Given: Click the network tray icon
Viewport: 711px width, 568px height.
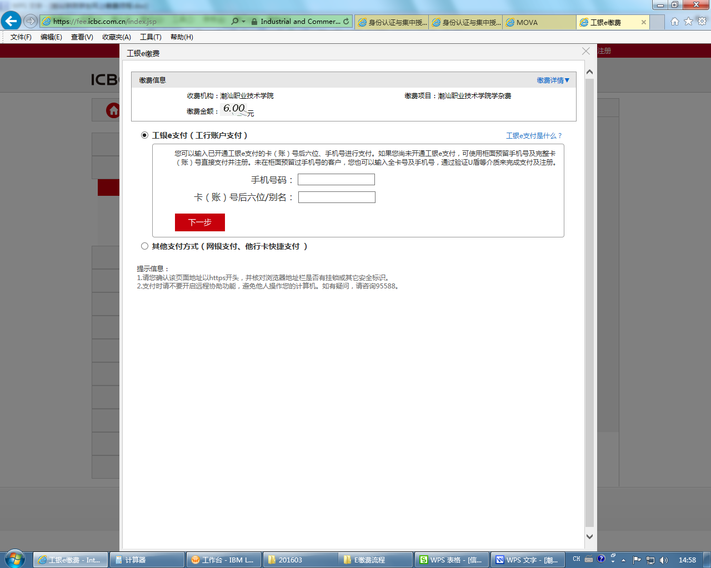Looking at the screenshot, I should coord(650,560).
